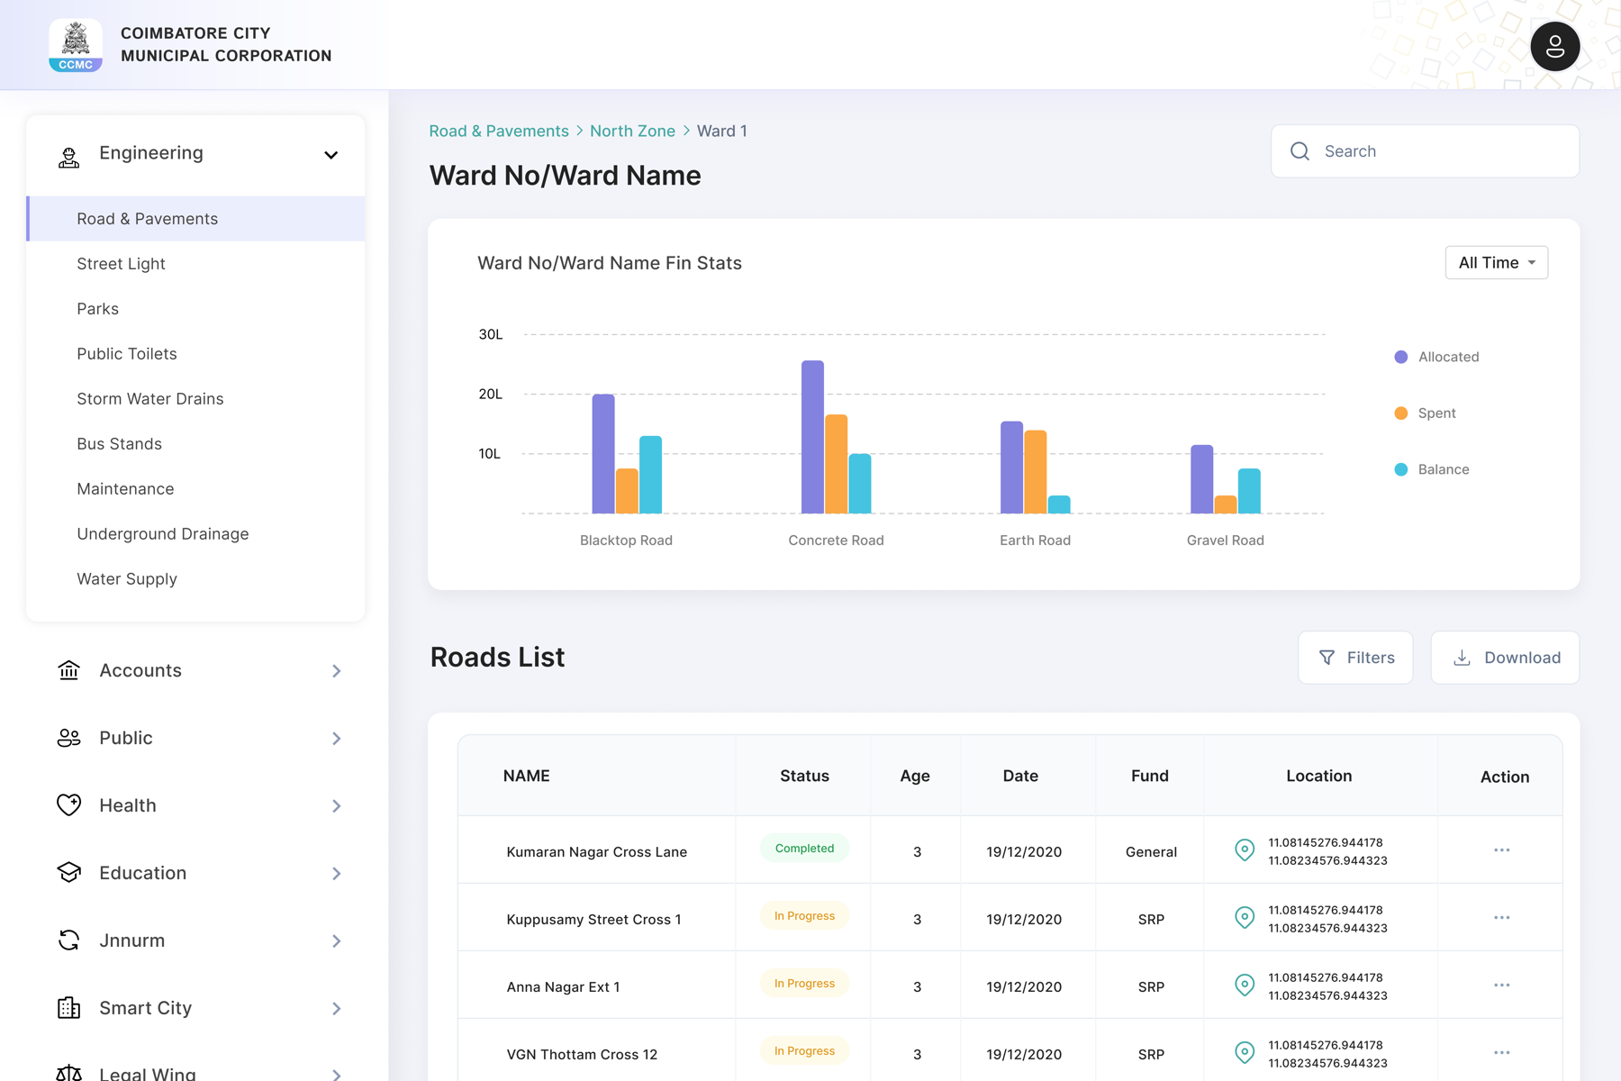Open the Filters button

coord(1355,658)
